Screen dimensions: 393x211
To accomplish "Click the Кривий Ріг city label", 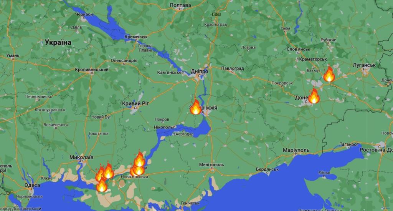I will 135,104.
